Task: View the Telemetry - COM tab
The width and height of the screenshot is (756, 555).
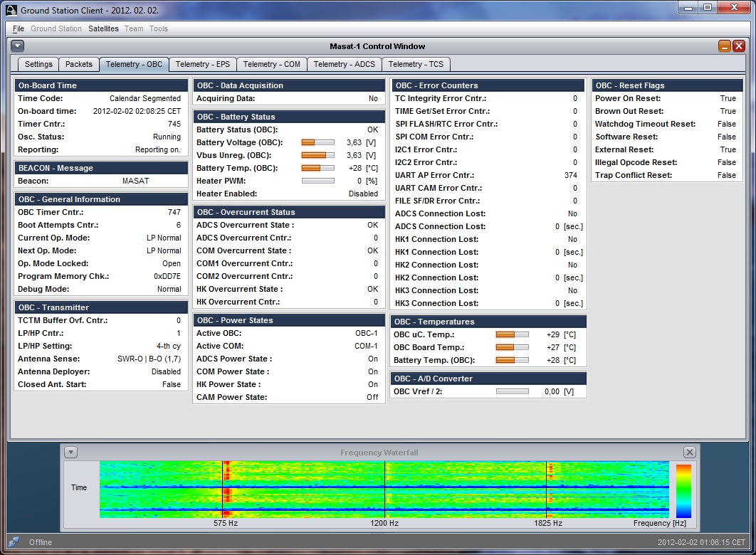Action: click(272, 64)
